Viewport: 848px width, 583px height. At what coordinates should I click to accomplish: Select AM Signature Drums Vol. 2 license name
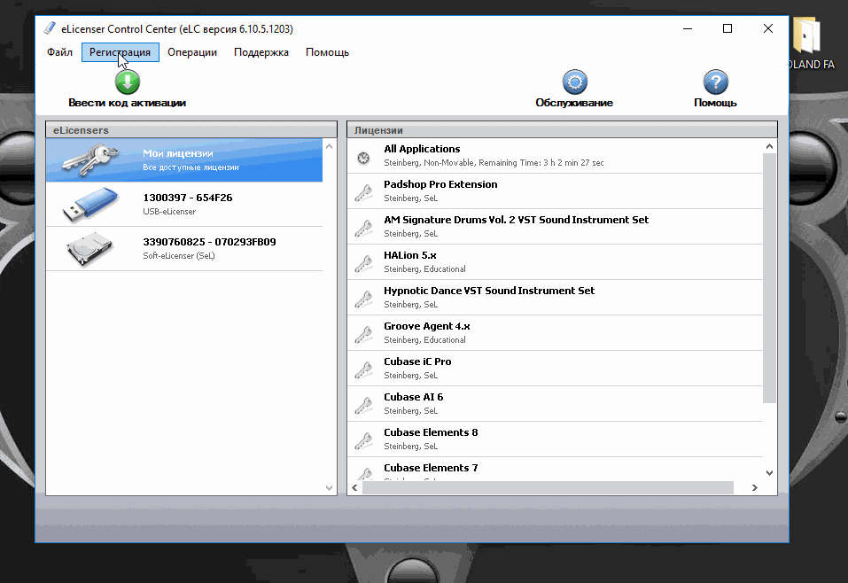[516, 220]
